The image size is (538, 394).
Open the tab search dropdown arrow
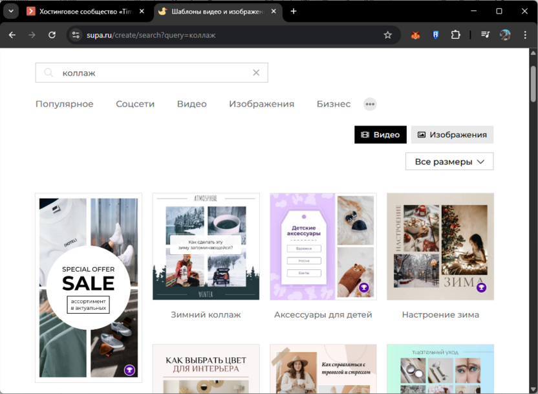point(11,11)
